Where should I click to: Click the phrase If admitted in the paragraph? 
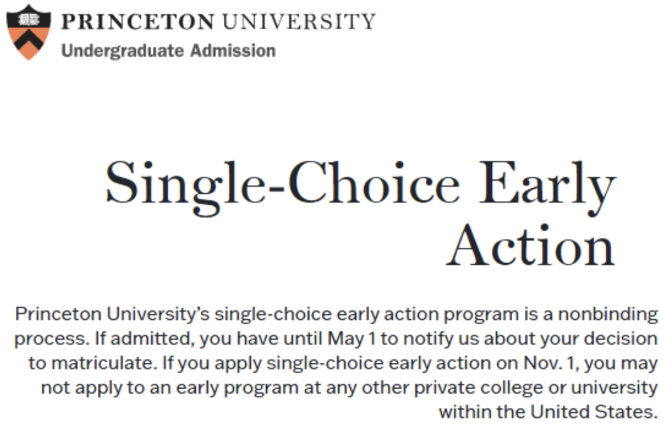pyautogui.click(x=145, y=339)
